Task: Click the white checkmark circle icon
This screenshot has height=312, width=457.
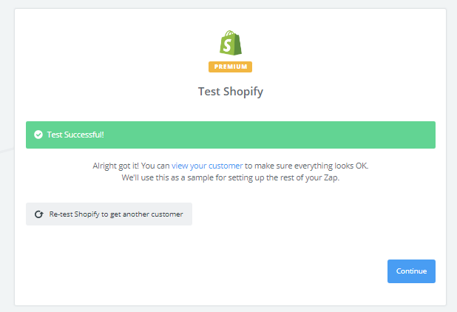Action: coord(38,135)
